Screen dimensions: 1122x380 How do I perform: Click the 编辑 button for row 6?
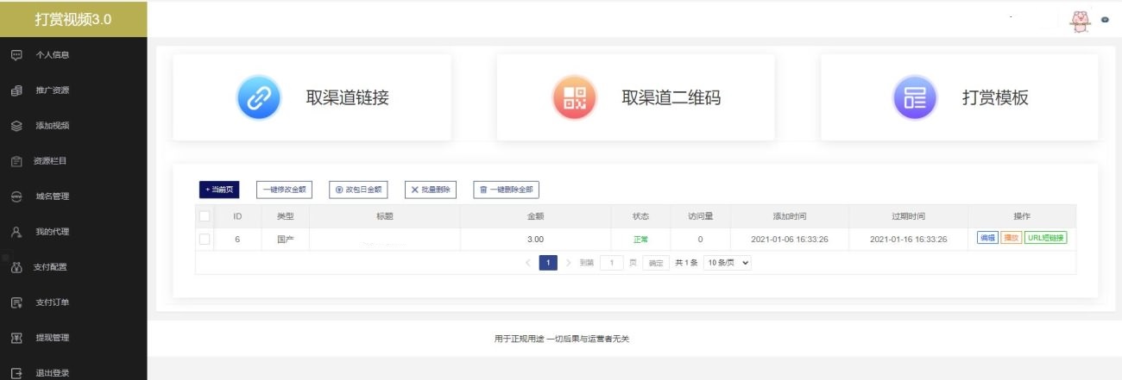(987, 239)
